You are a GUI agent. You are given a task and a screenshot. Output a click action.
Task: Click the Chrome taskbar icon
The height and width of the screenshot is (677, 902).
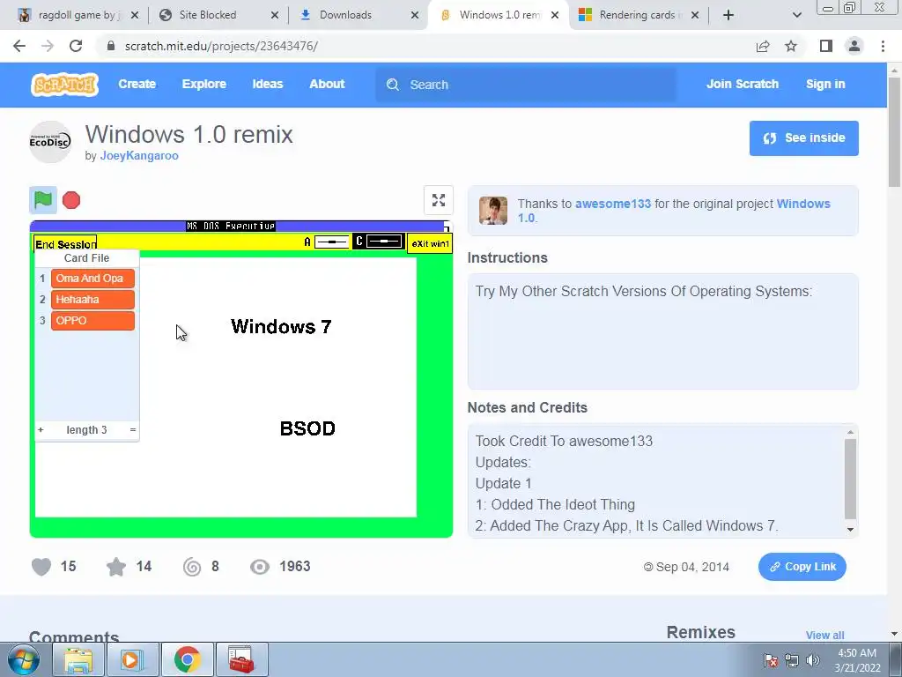pyautogui.click(x=187, y=659)
